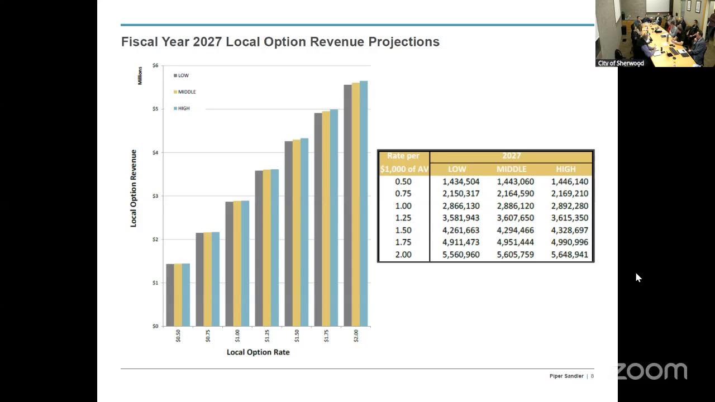
Task: Click the "$6" y-axis tick label
Action: coord(155,66)
